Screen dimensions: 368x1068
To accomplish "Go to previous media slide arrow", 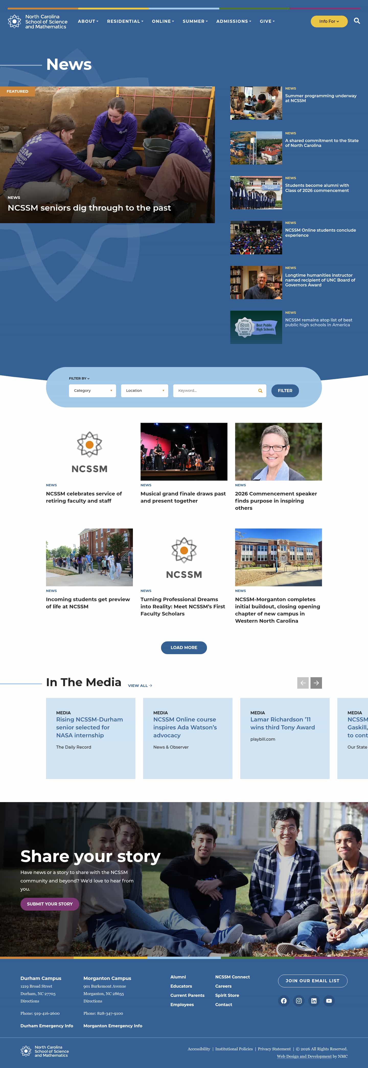I will pos(303,682).
